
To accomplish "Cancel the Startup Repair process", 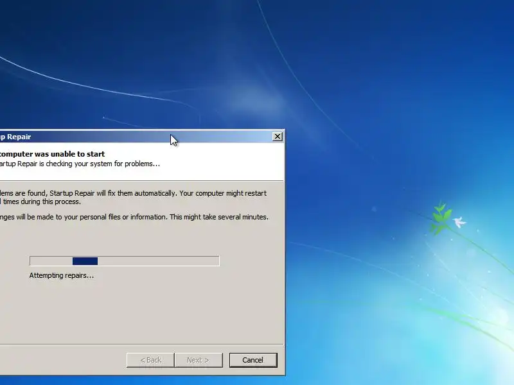I will click(253, 360).
